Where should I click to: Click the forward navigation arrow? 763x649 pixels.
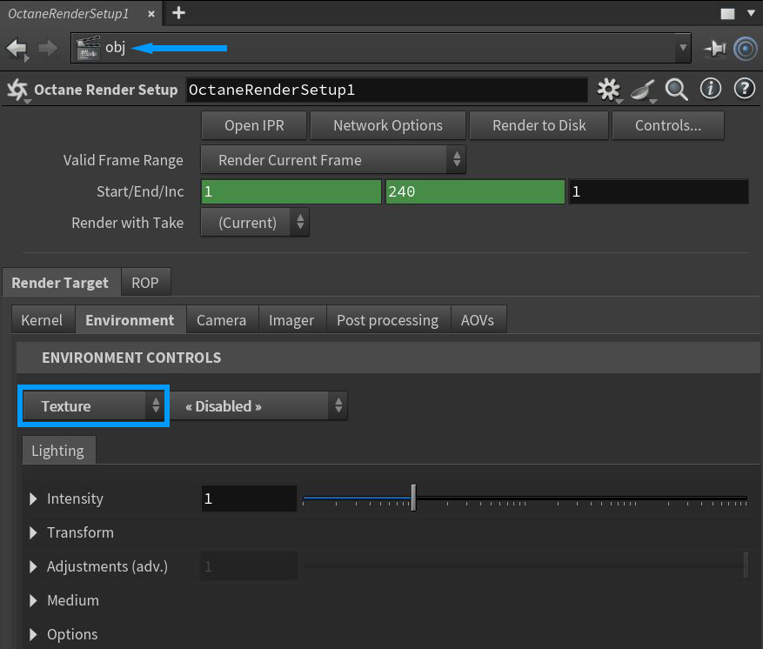coord(48,48)
